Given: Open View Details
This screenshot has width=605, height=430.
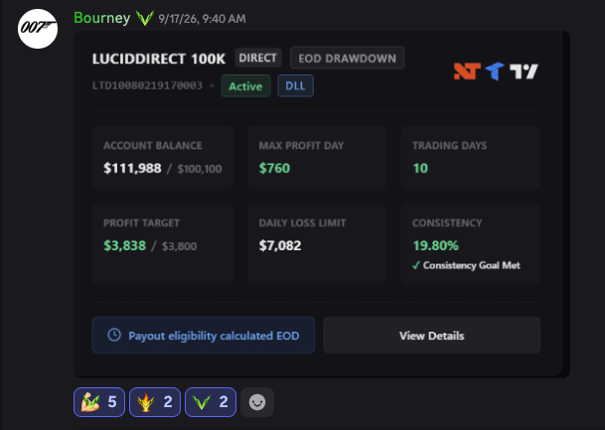Looking at the screenshot, I should (432, 335).
